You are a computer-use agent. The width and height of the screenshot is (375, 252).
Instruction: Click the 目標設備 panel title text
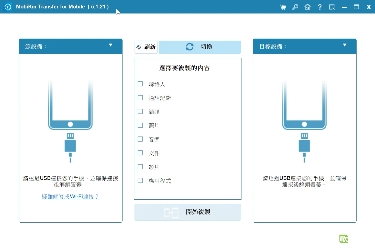click(273, 47)
